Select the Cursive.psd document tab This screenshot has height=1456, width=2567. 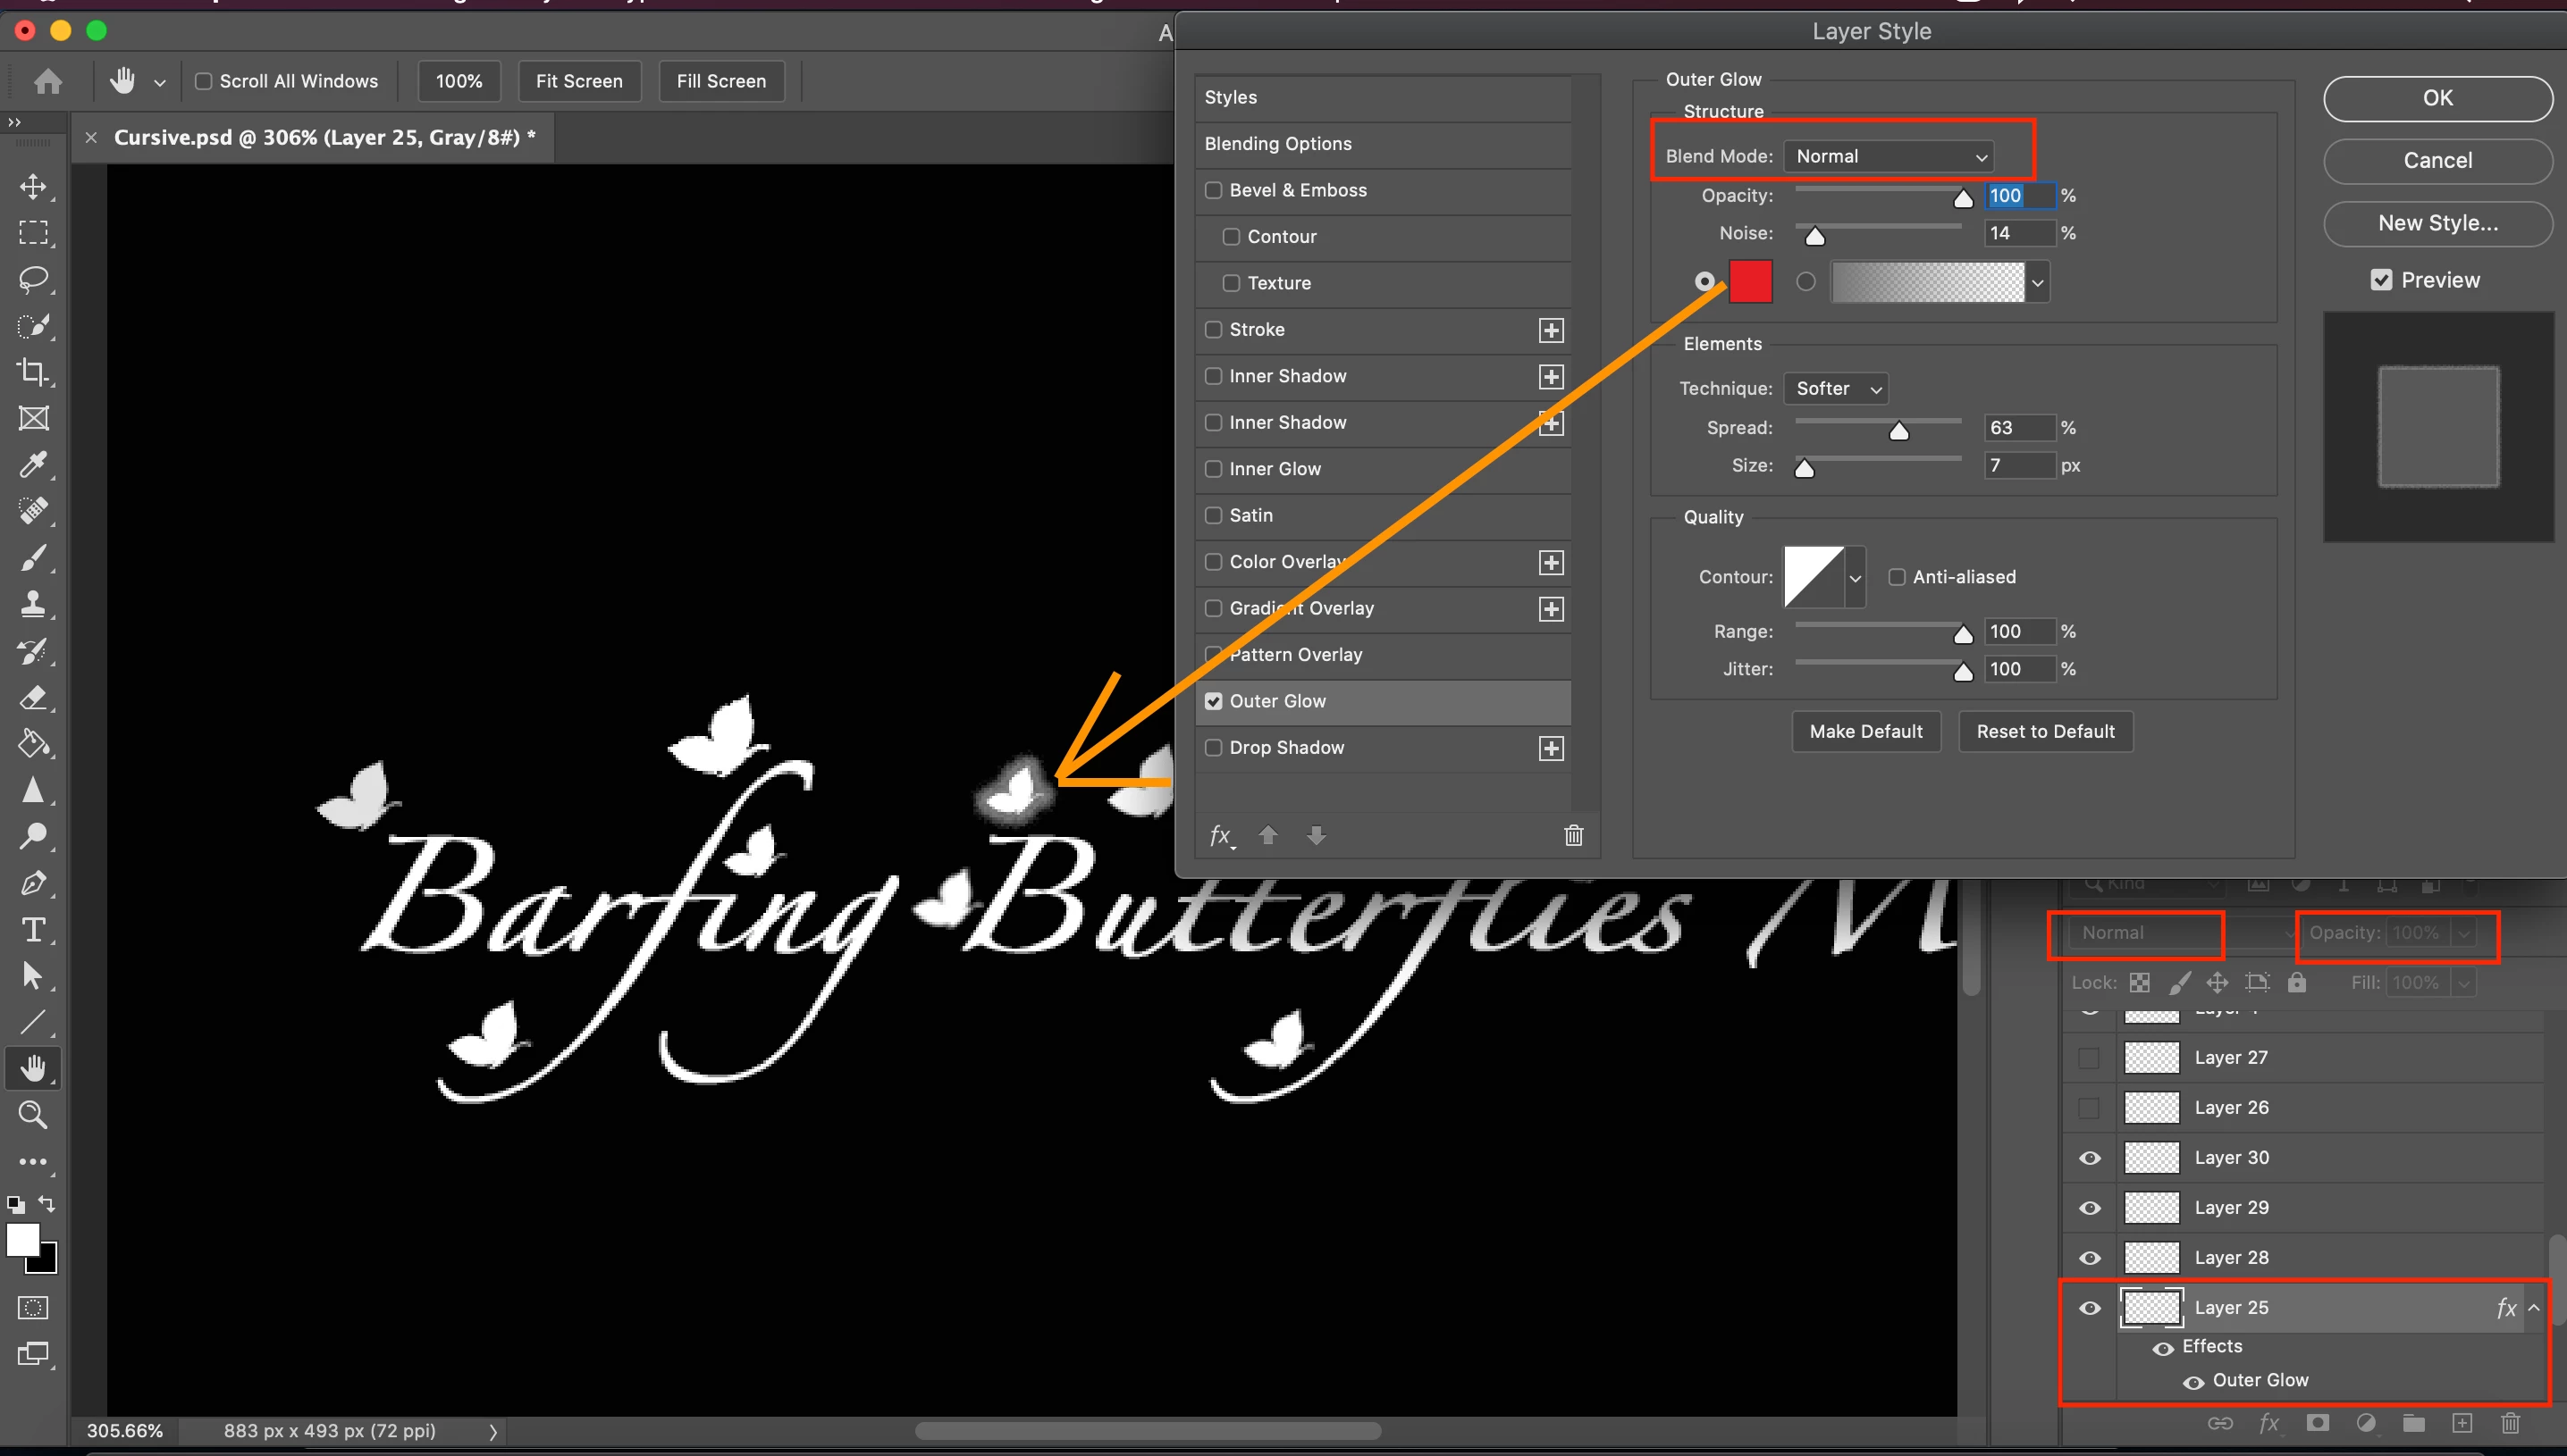[x=324, y=138]
